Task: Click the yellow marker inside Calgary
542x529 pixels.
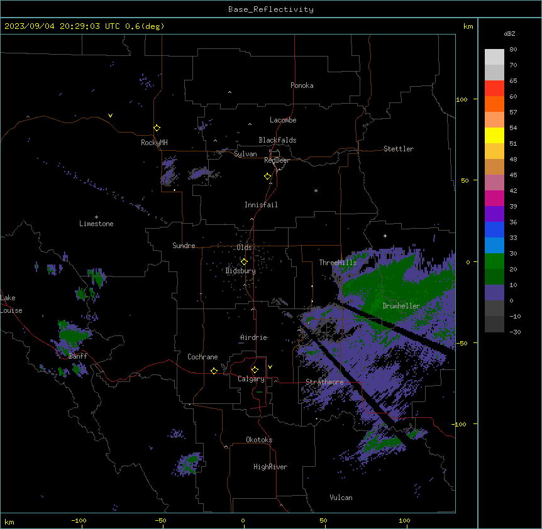Action: pyautogui.click(x=255, y=370)
